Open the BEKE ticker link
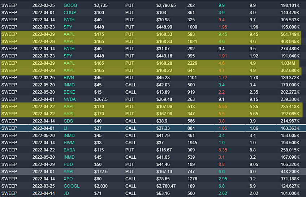Image resolution: width=306 pixels, height=197 pixels. coord(69,92)
